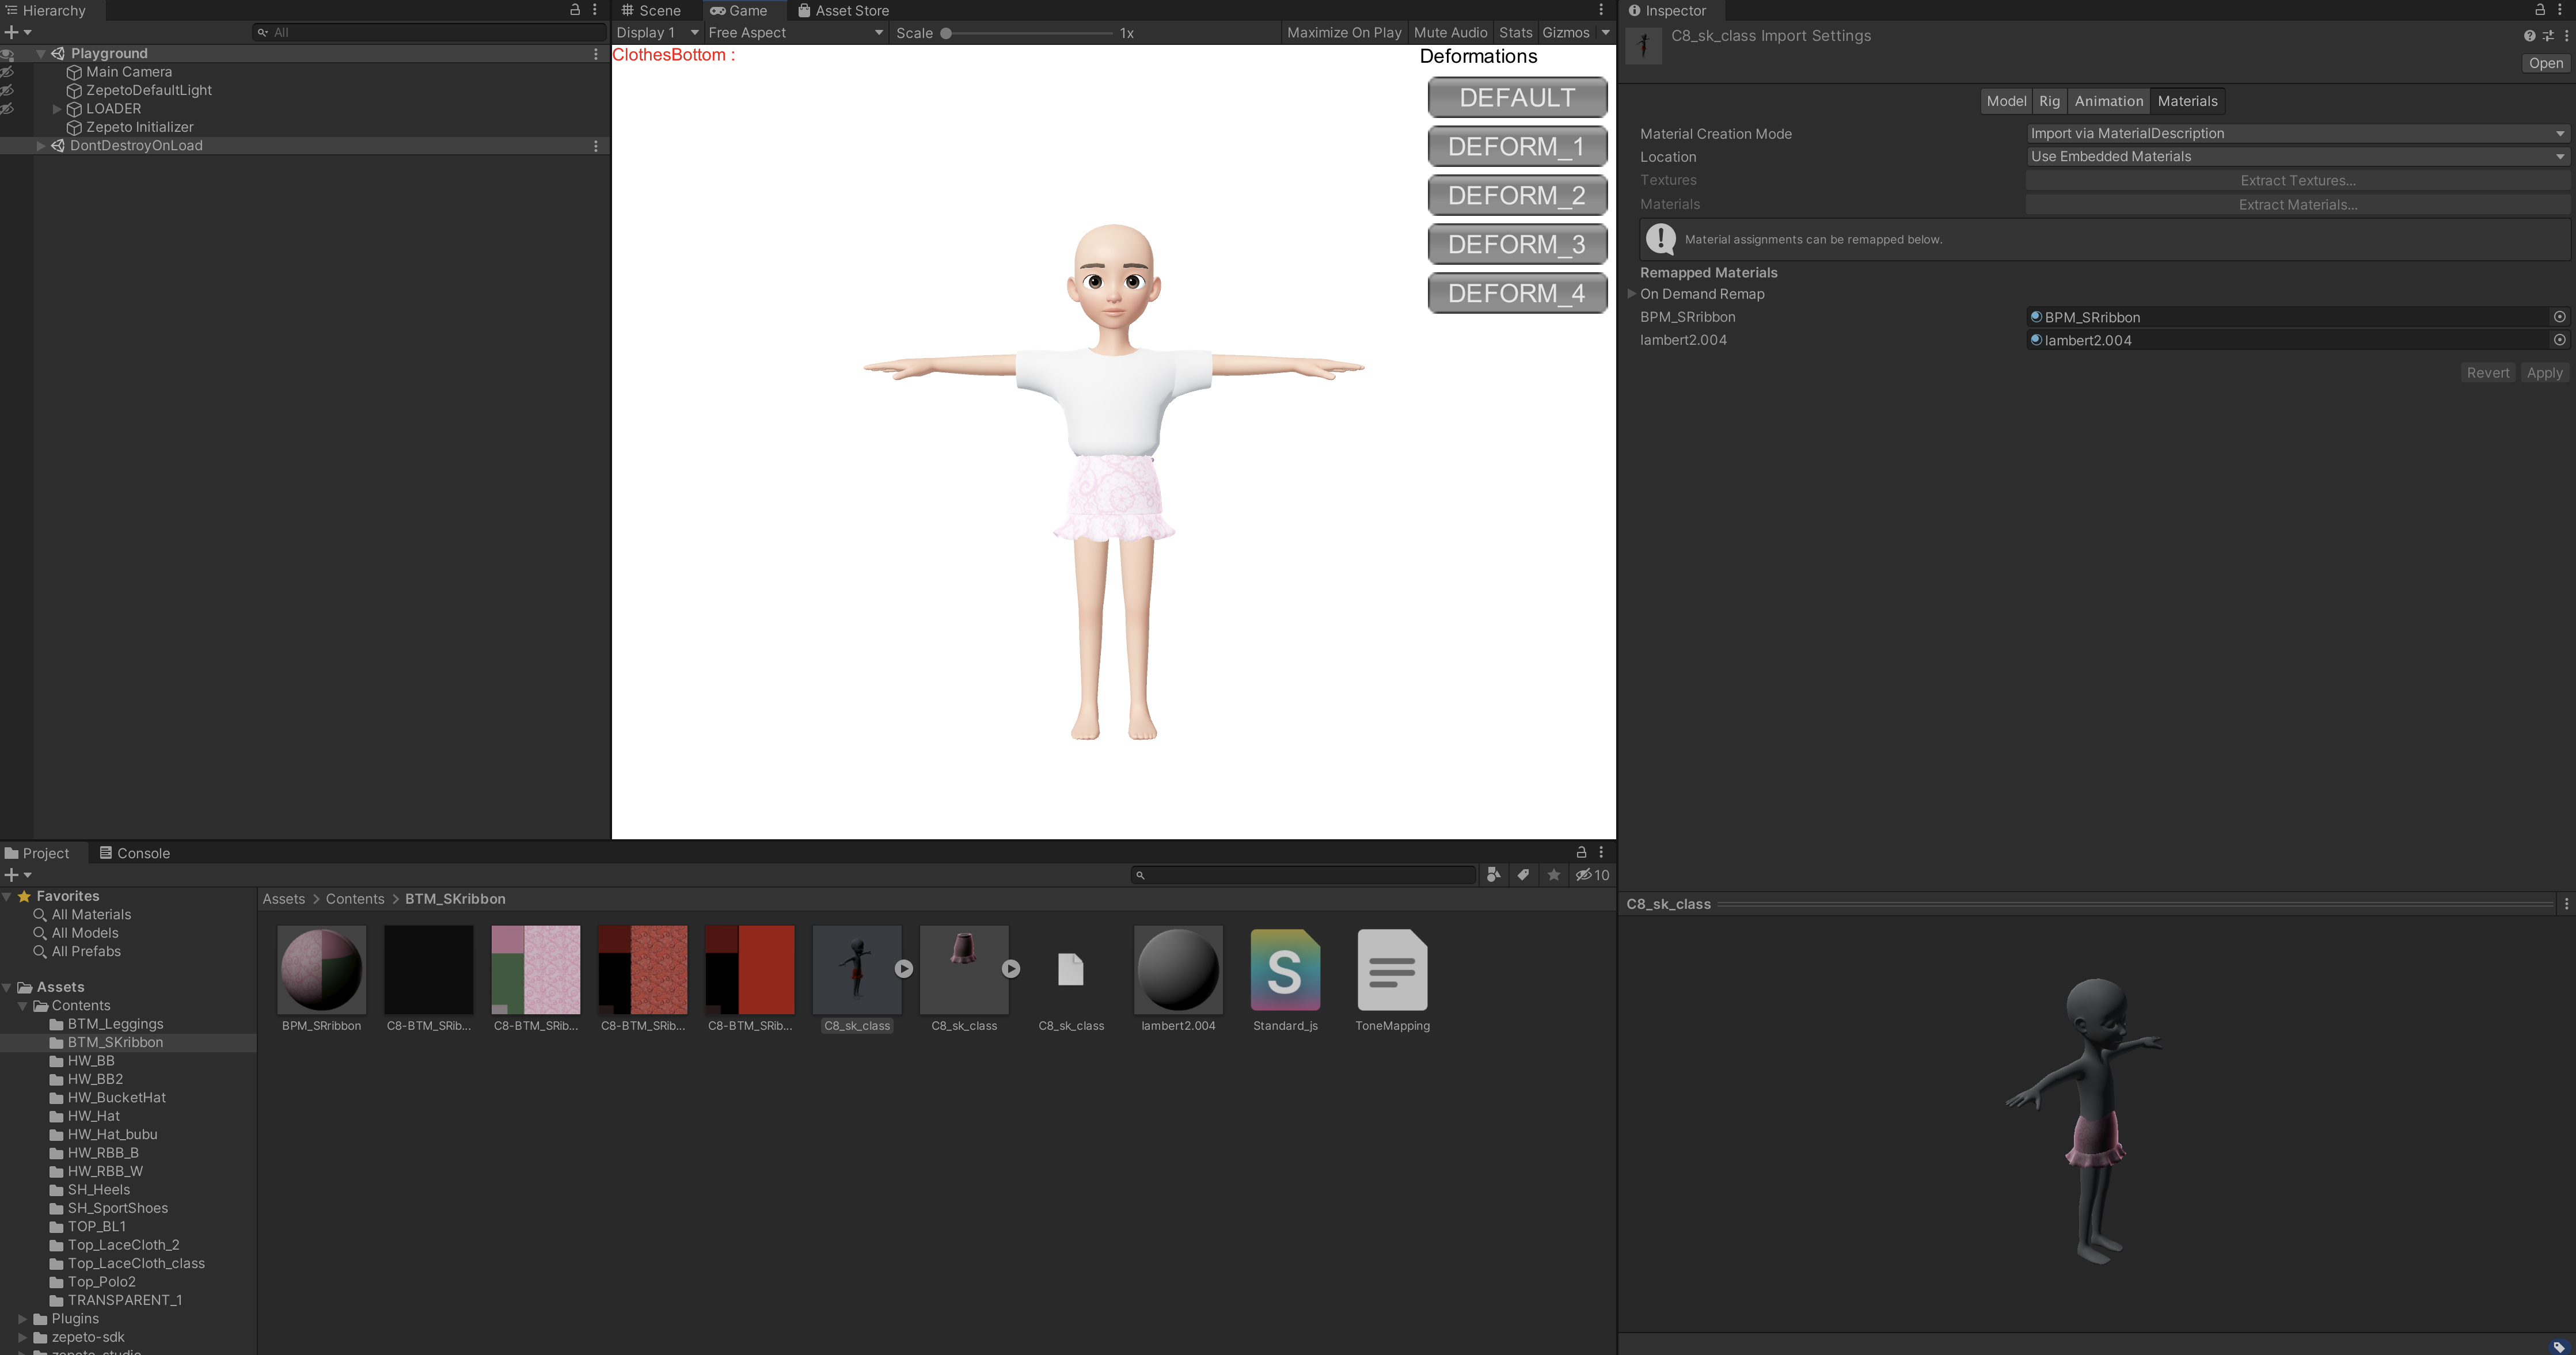Switch to the Console tab
Viewport: 2576px width, 1355px height.
click(x=135, y=853)
